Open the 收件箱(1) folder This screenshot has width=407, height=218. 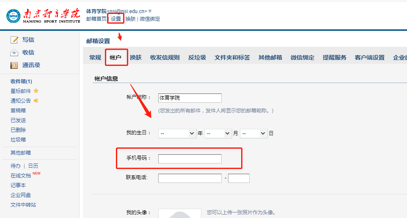pos(21,82)
